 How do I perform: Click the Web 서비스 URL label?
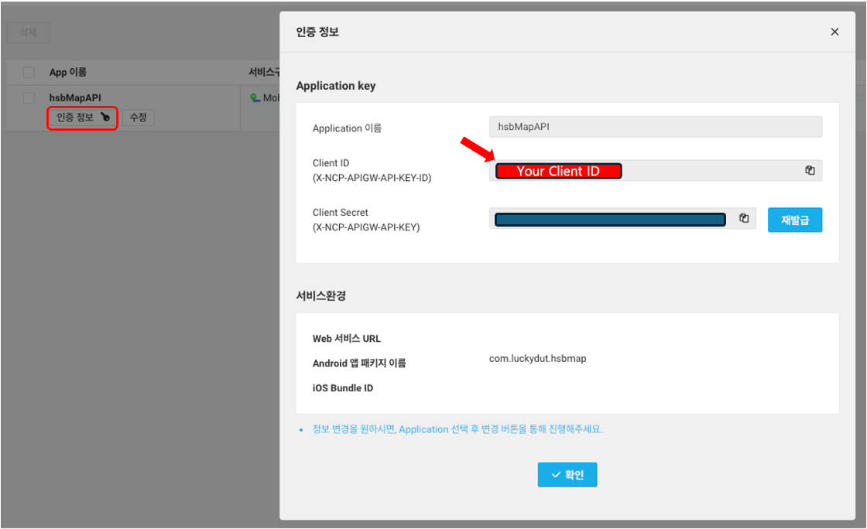click(x=347, y=339)
